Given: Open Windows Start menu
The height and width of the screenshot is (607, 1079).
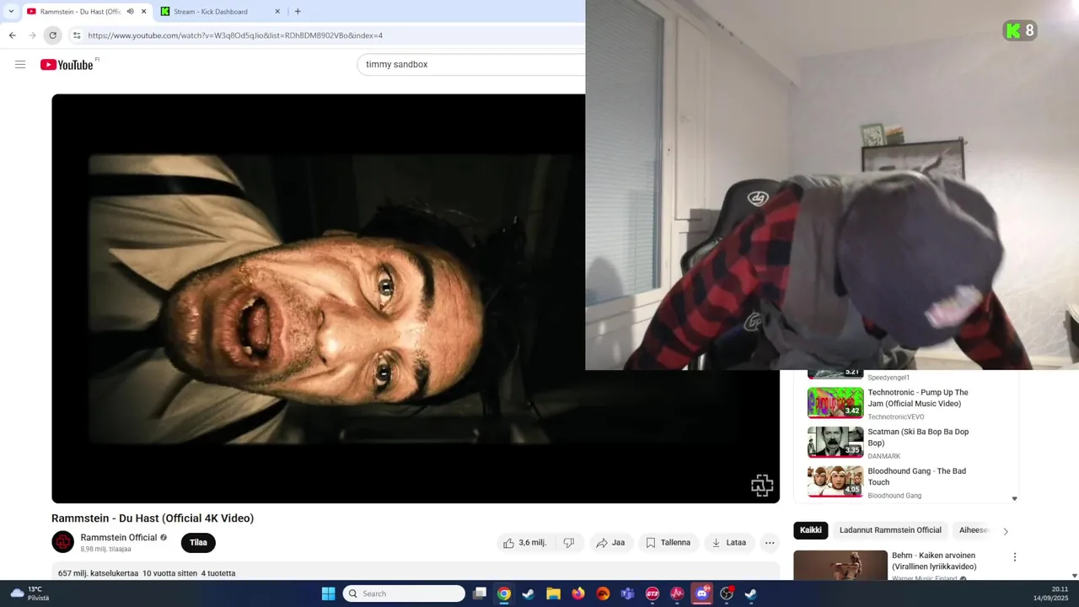Looking at the screenshot, I should pos(329,594).
